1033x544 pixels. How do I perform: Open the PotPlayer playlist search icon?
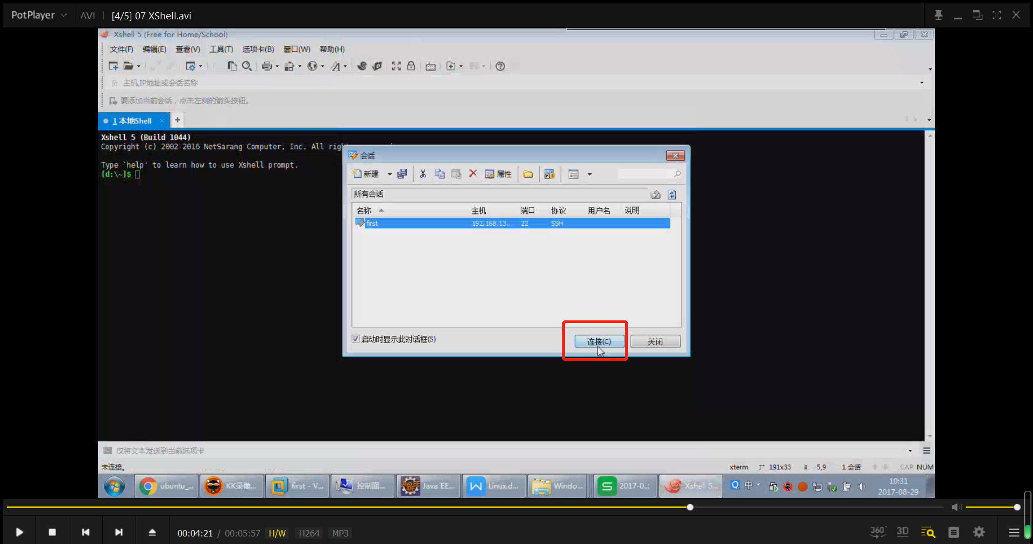(928, 532)
